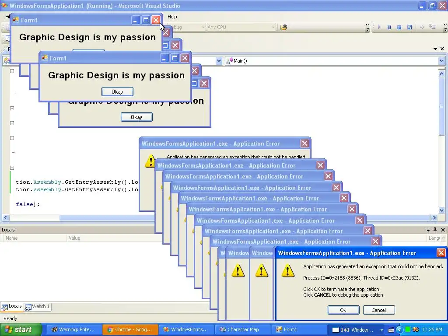The image size is (448, 336).
Task: Expand the types dropdown arrow left of Main()
Action: [x=219, y=60]
